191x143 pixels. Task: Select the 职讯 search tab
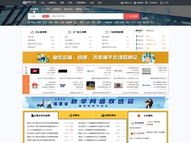tap(87, 9)
